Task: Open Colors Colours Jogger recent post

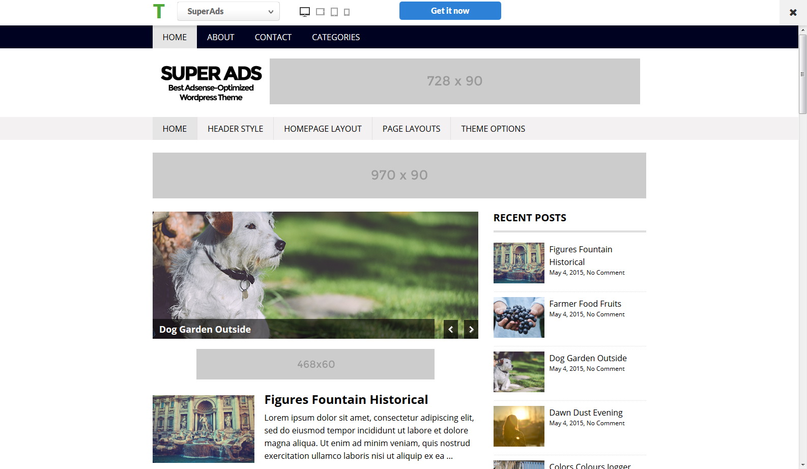Action: point(590,465)
